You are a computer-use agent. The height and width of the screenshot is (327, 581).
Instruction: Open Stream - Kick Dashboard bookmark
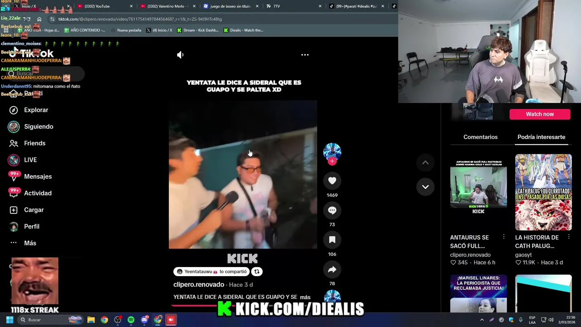[x=198, y=30]
